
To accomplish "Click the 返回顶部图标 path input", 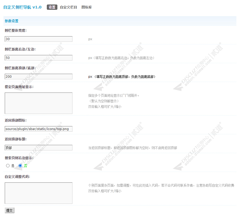I will [39, 129].
